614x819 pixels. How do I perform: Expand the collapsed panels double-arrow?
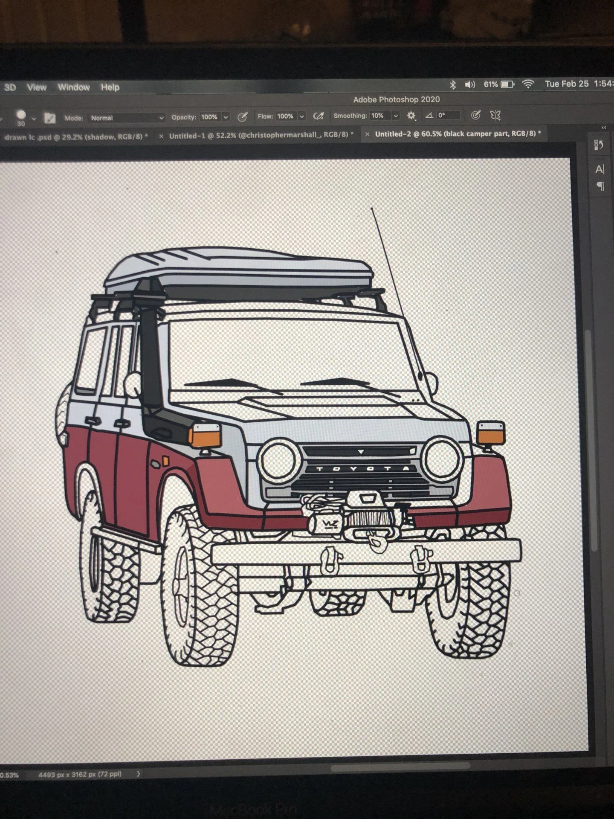click(604, 128)
